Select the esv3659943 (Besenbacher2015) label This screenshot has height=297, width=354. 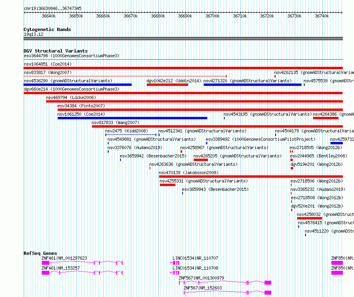[215, 189]
